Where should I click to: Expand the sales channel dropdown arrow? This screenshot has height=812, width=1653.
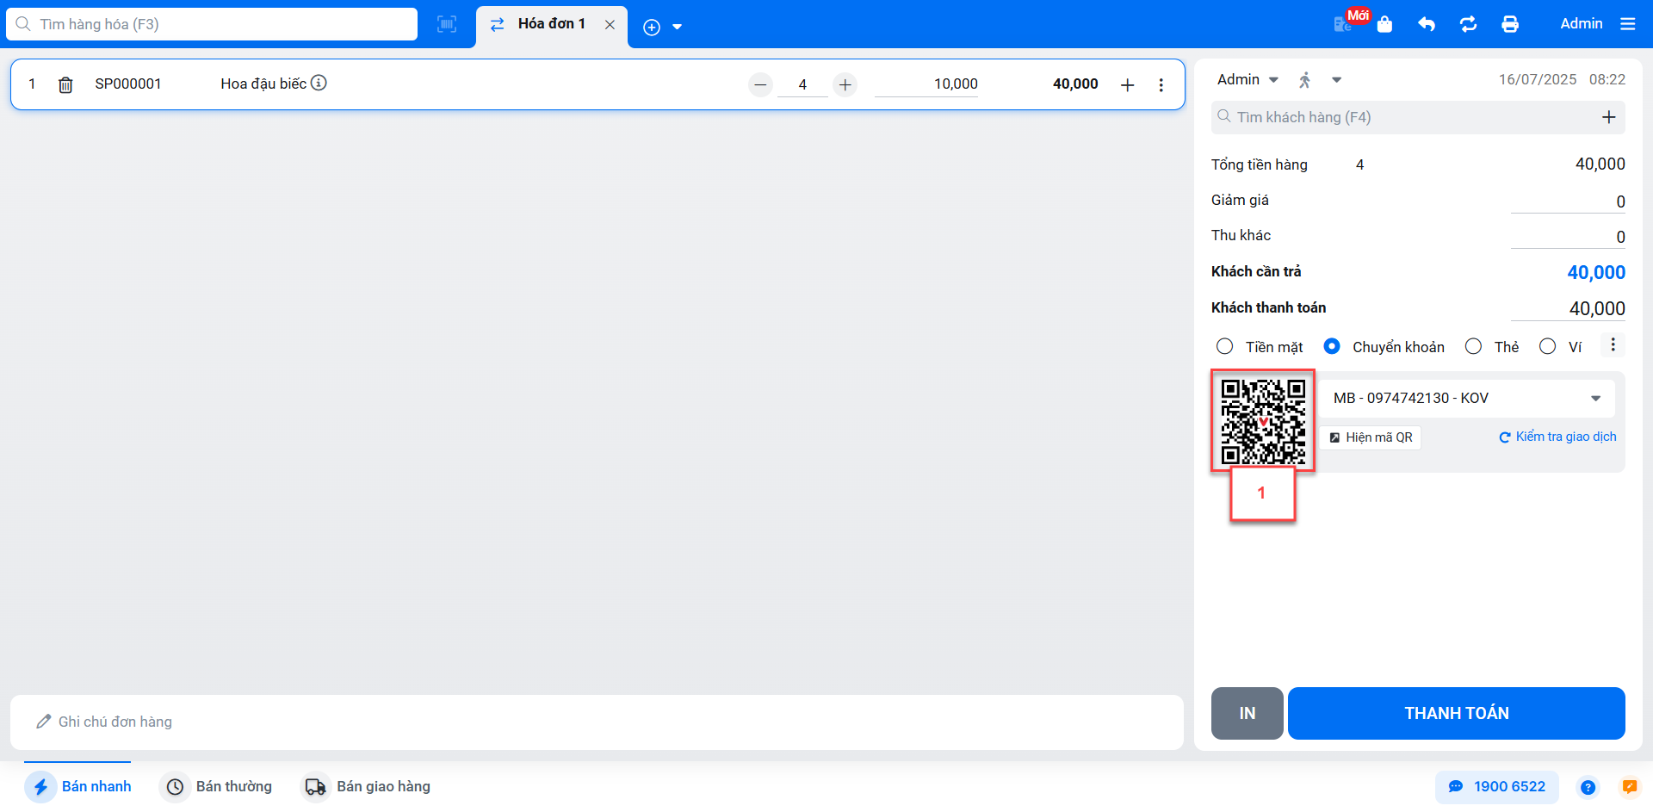coord(1337,80)
